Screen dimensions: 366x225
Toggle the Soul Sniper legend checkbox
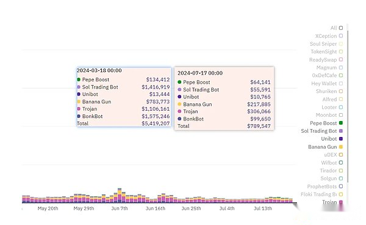point(341,44)
